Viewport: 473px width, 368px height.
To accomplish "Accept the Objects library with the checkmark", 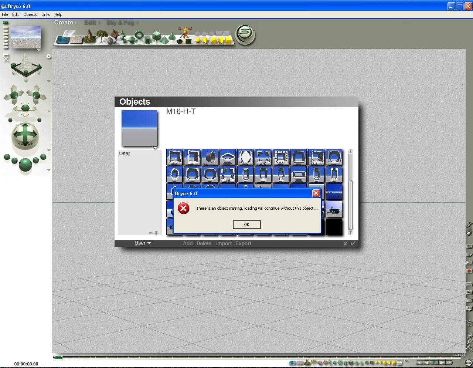I will click(353, 243).
